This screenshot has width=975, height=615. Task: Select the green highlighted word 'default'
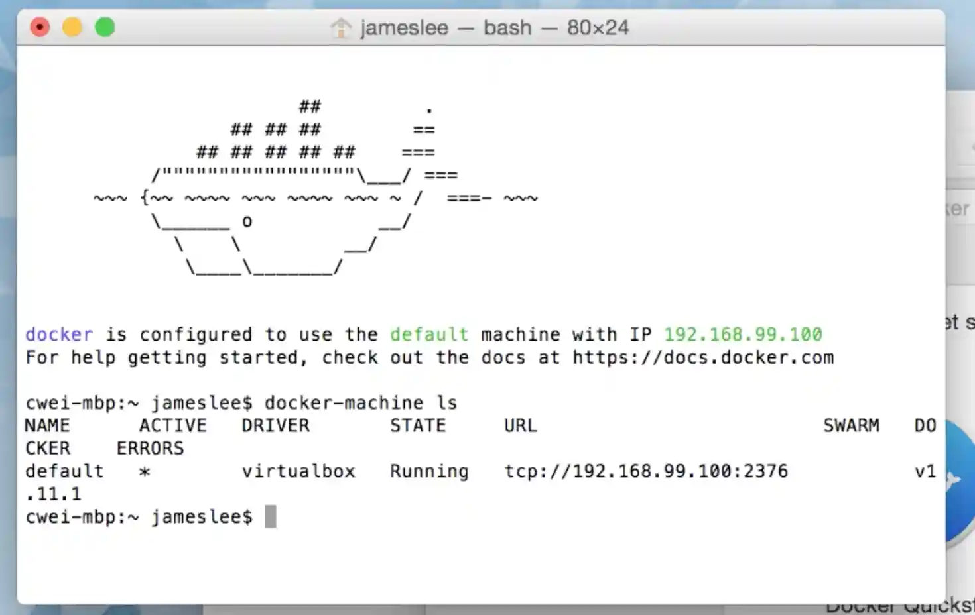coord(428,334)
